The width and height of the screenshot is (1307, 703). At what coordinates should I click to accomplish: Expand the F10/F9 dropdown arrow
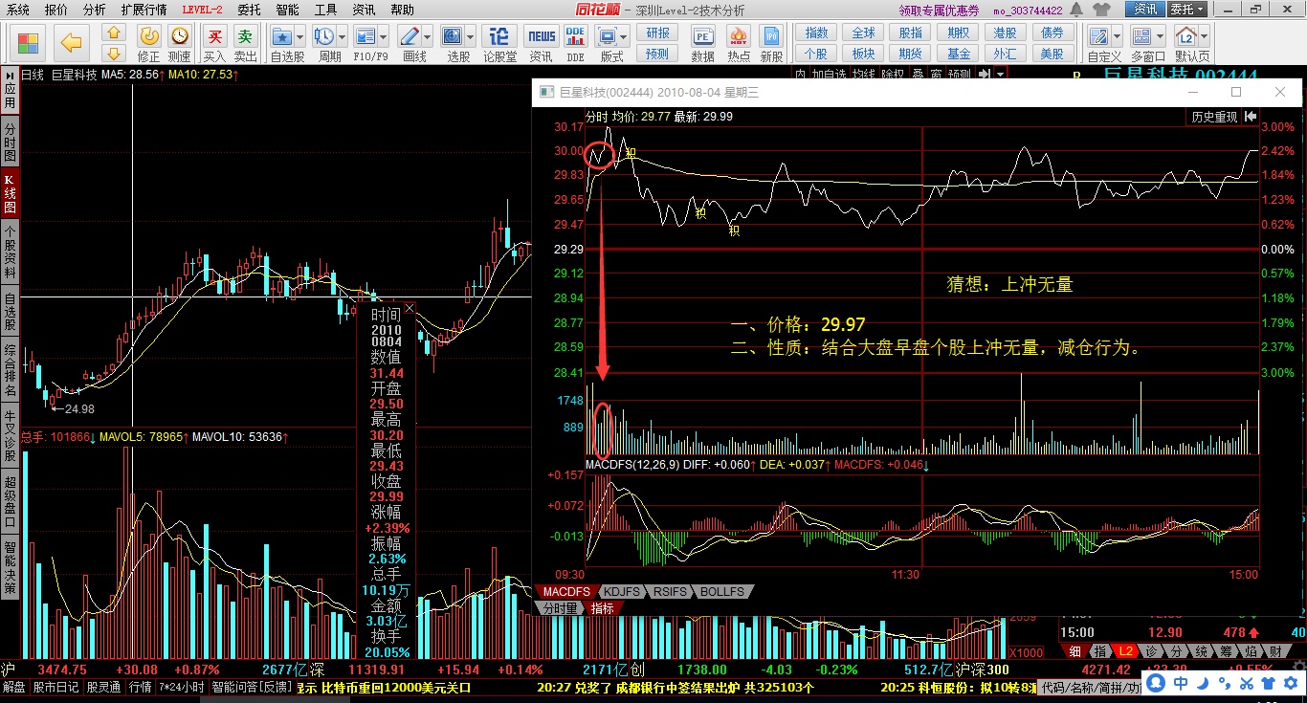coord(382,36)
